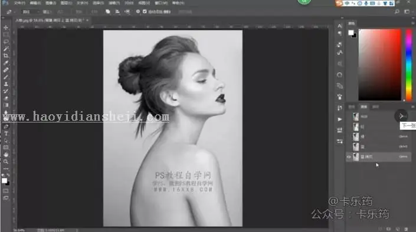The width and height of the screenshot is (416, 232).
Task: Open the Actions panel play icon
Action: (340, 119)
